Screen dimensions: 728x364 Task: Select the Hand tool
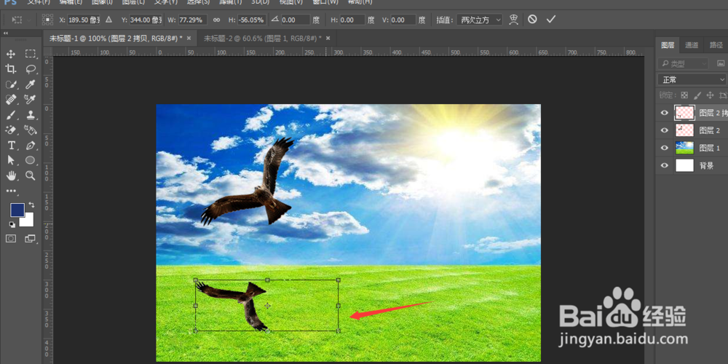(x=11, y=175)
